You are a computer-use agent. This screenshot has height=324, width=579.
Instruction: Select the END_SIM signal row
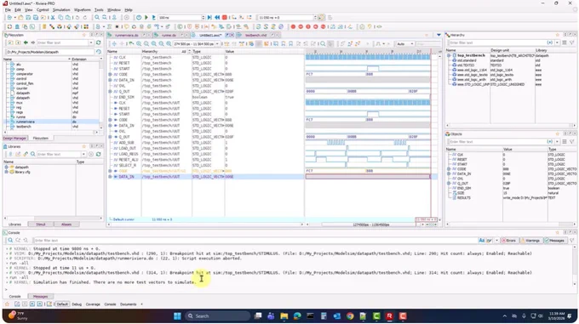(x=205, y=97)
